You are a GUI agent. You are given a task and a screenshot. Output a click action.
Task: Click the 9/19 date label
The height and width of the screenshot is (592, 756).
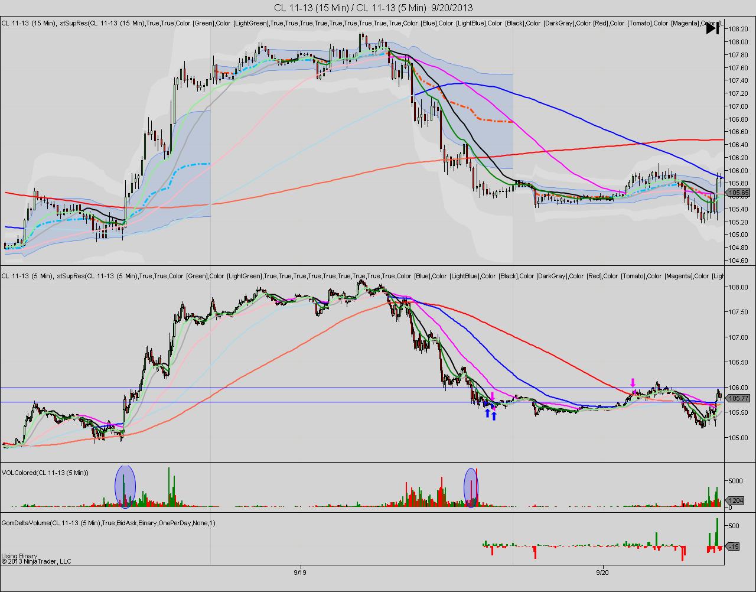click(300, 573)
